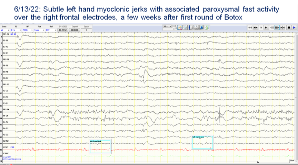Click the Epoch number field
This screenshot has width=298, height=165.
86,30
